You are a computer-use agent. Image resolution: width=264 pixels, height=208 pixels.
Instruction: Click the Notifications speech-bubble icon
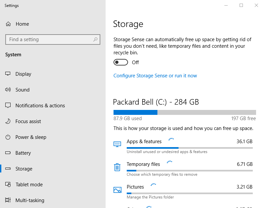[8, 105]
